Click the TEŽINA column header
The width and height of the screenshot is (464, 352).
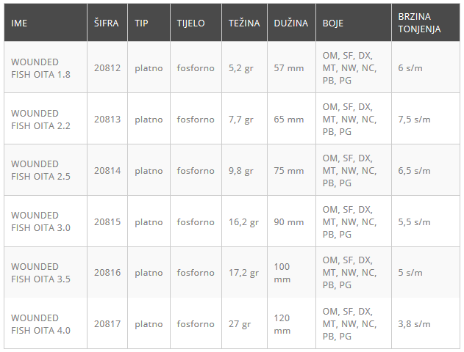pos(243,23)
